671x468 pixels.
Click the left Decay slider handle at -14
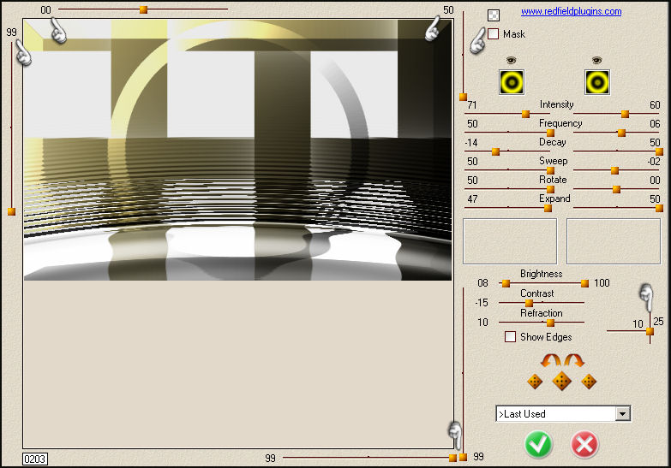495,151
